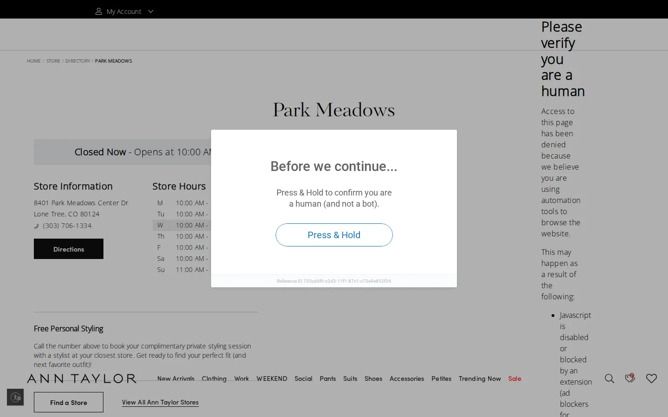
Task: Click the Reference ID text in dialog
Action: (334, 281)
